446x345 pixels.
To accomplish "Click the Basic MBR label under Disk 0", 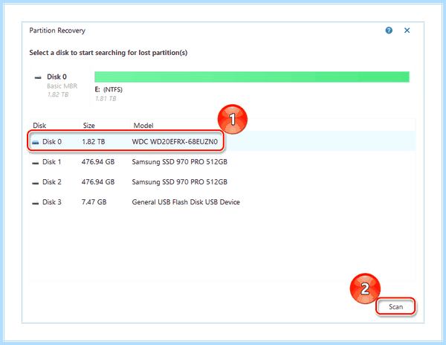I will point(62,86).
